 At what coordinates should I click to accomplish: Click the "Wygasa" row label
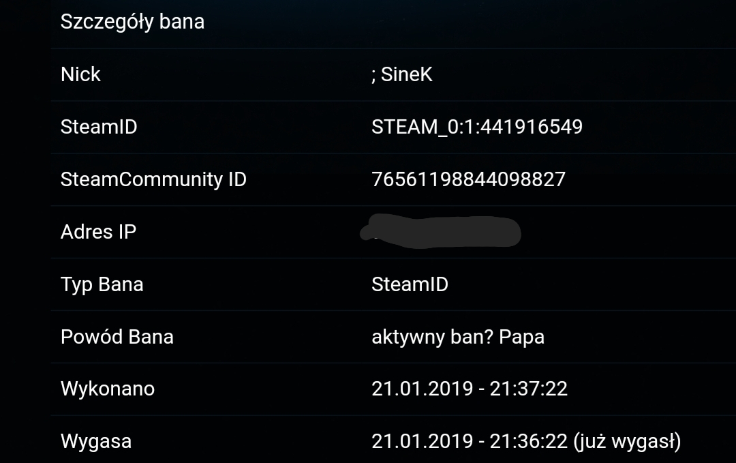pos(95,441)
